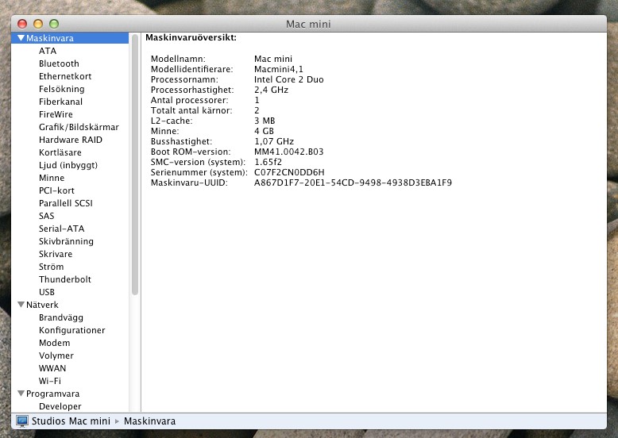Open Brandvägg under Nätverk
Image resolution: width=618 pixels, height=438 pixels.
click(x=60, y=317)
